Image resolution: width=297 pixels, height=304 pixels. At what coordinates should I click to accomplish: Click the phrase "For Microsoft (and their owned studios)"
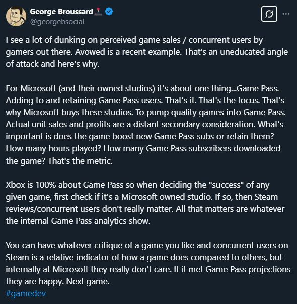[x=80, y=88]
